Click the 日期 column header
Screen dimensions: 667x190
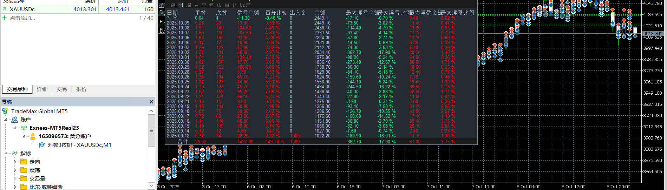tap(172, 13)
